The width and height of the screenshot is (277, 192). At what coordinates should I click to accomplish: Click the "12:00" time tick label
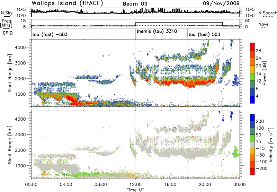click(135, 185)
